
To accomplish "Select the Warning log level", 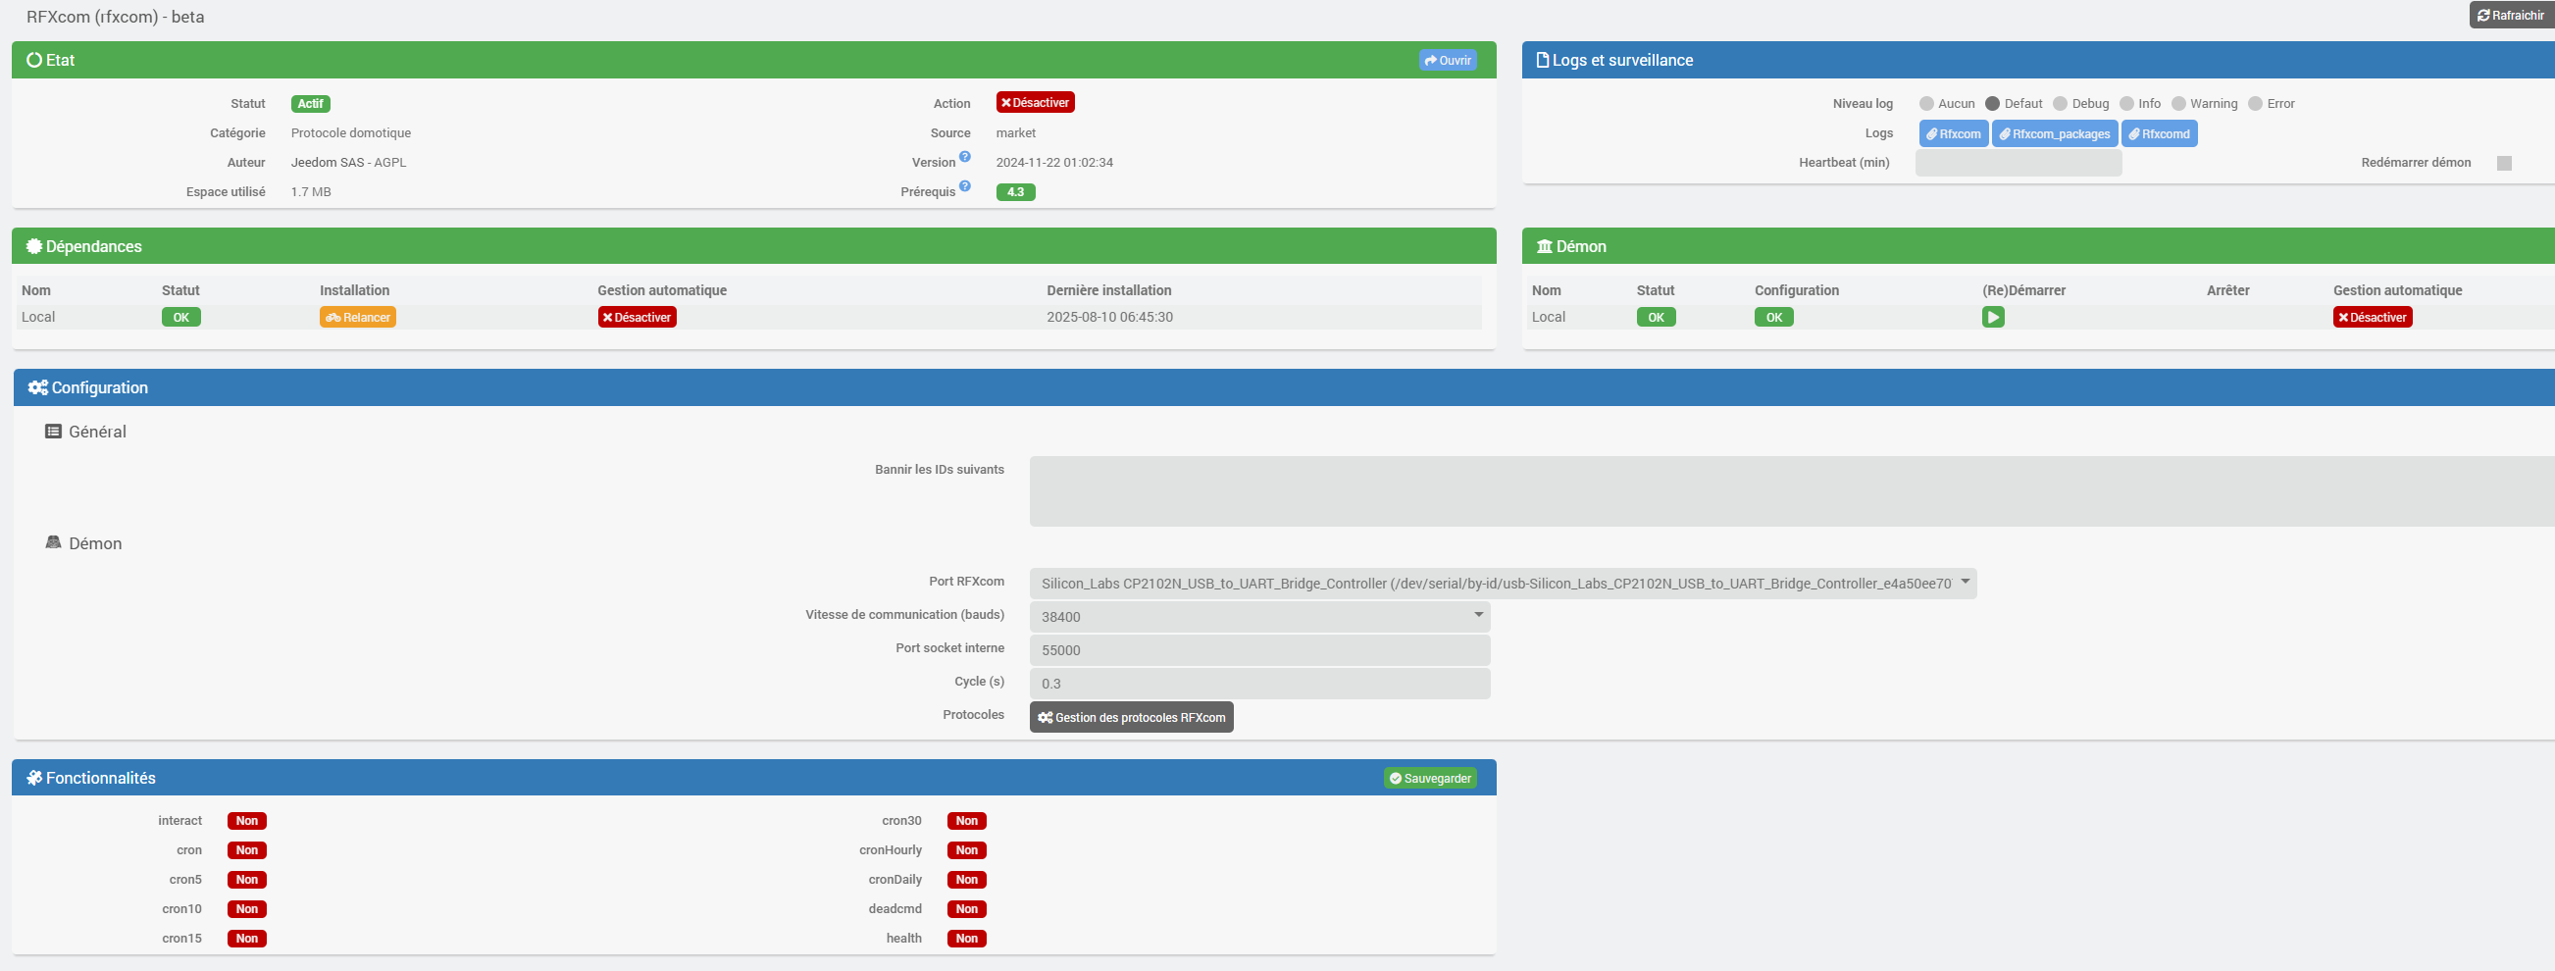I will (x=2178, y=104).
